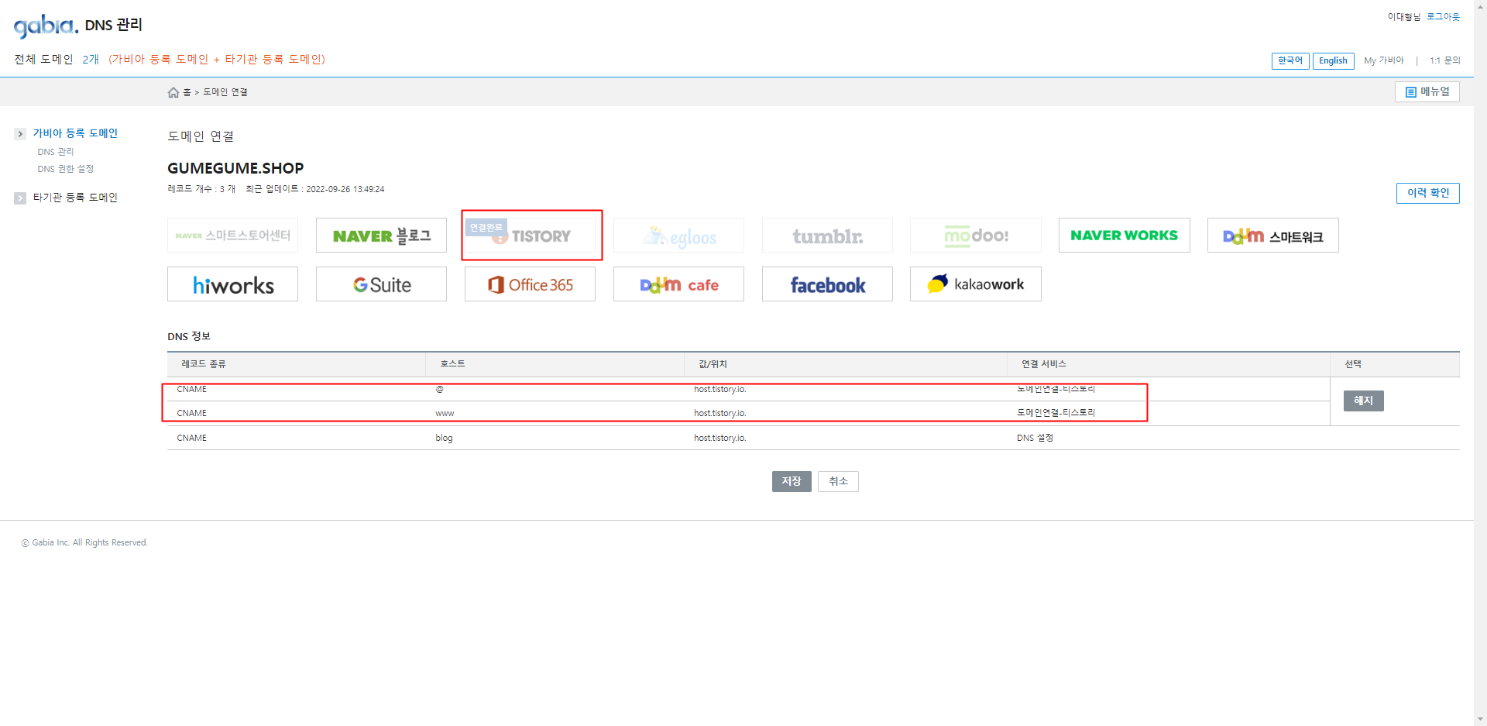Click 도메인 연결 breadcrumb text

point(225,92)
